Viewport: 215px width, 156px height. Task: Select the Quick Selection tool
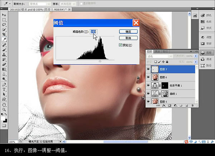point(4,29)
